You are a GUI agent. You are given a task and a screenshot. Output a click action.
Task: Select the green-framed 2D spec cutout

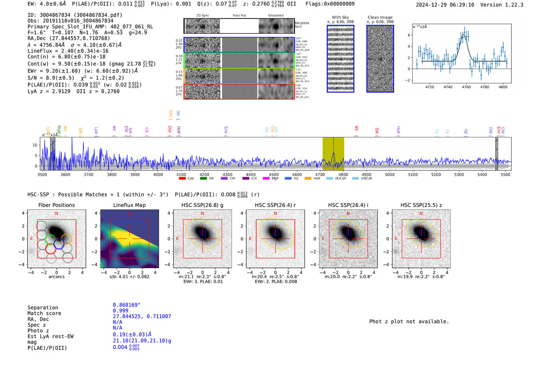[202, 61]
